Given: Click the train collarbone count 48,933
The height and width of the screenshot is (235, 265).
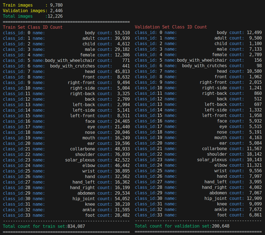Looking at the screenshot, I should click(x=122, y=149).
